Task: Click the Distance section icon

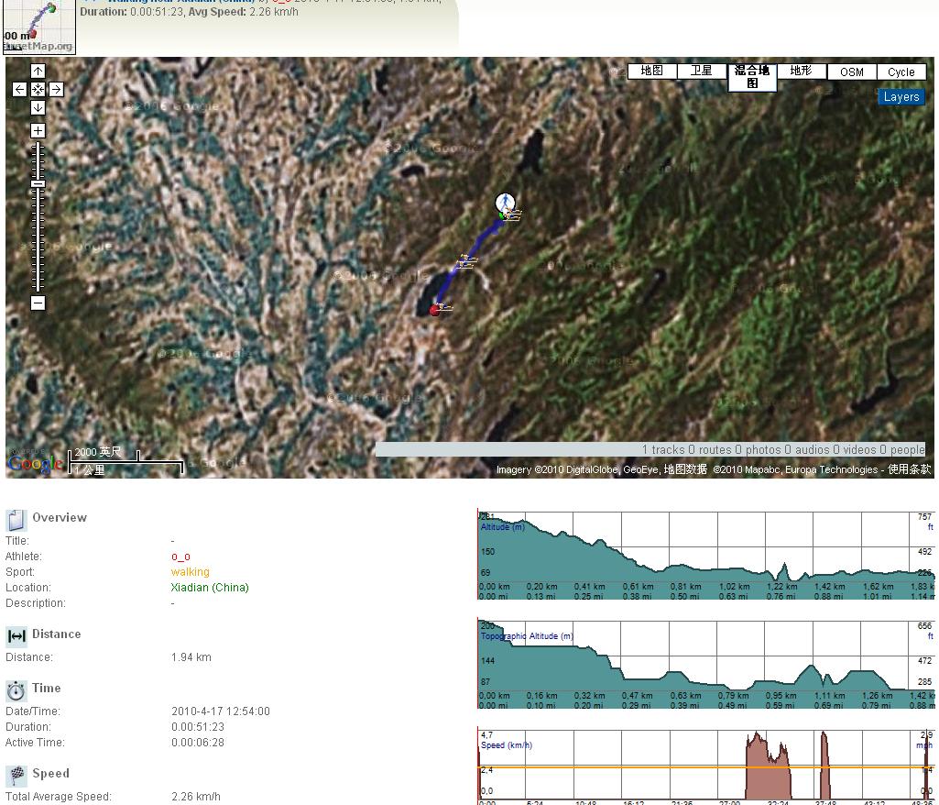Action: [16, 636]
